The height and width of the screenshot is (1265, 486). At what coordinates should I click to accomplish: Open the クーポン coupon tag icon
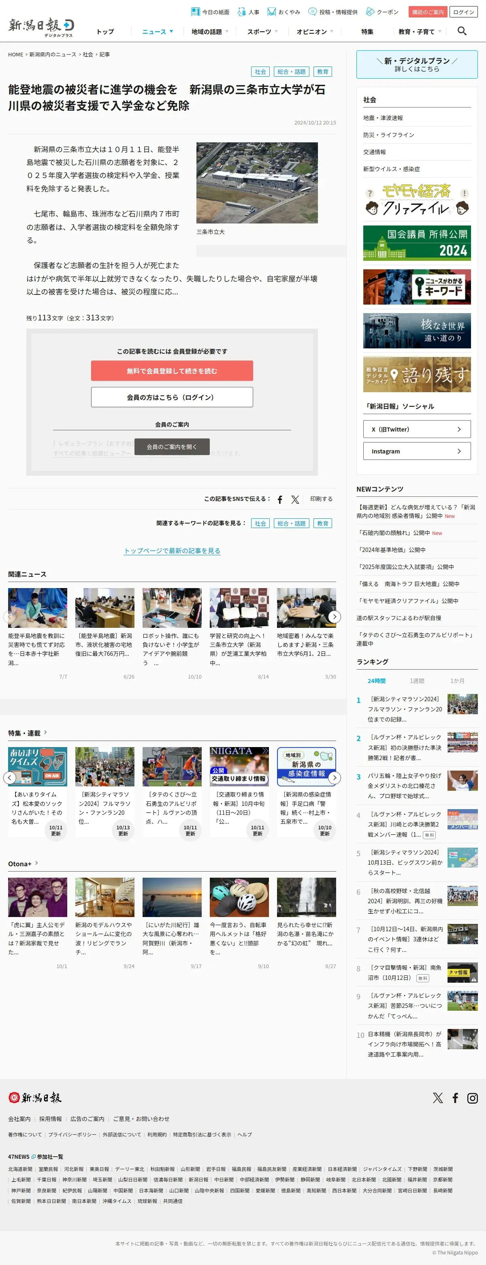(x=370, y=12)
